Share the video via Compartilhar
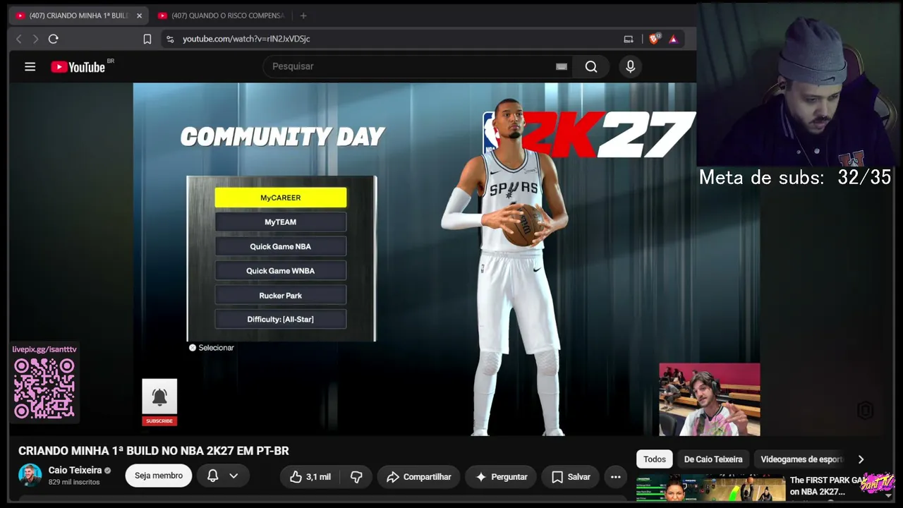 pos(418,477)
